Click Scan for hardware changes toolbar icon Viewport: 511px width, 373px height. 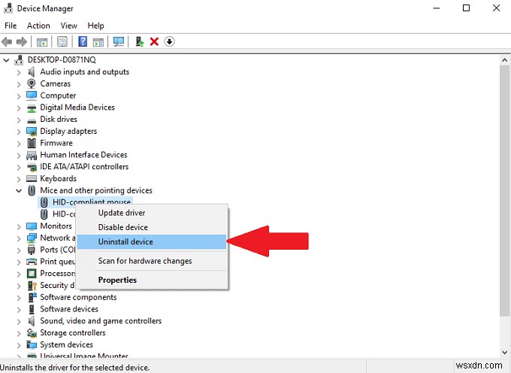[119, 41]
